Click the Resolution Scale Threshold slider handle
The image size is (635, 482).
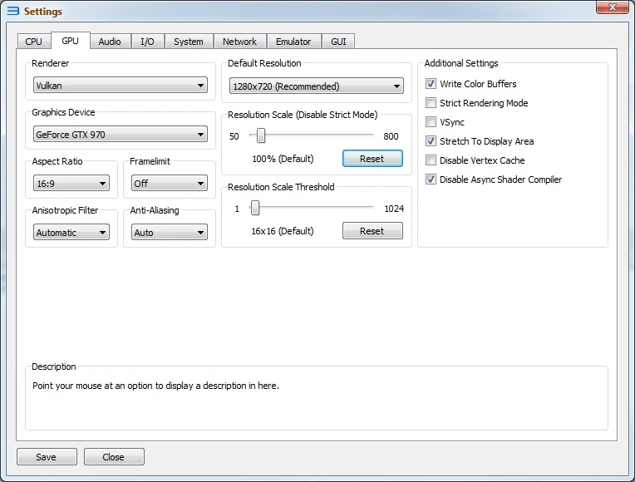click(254, 209)
